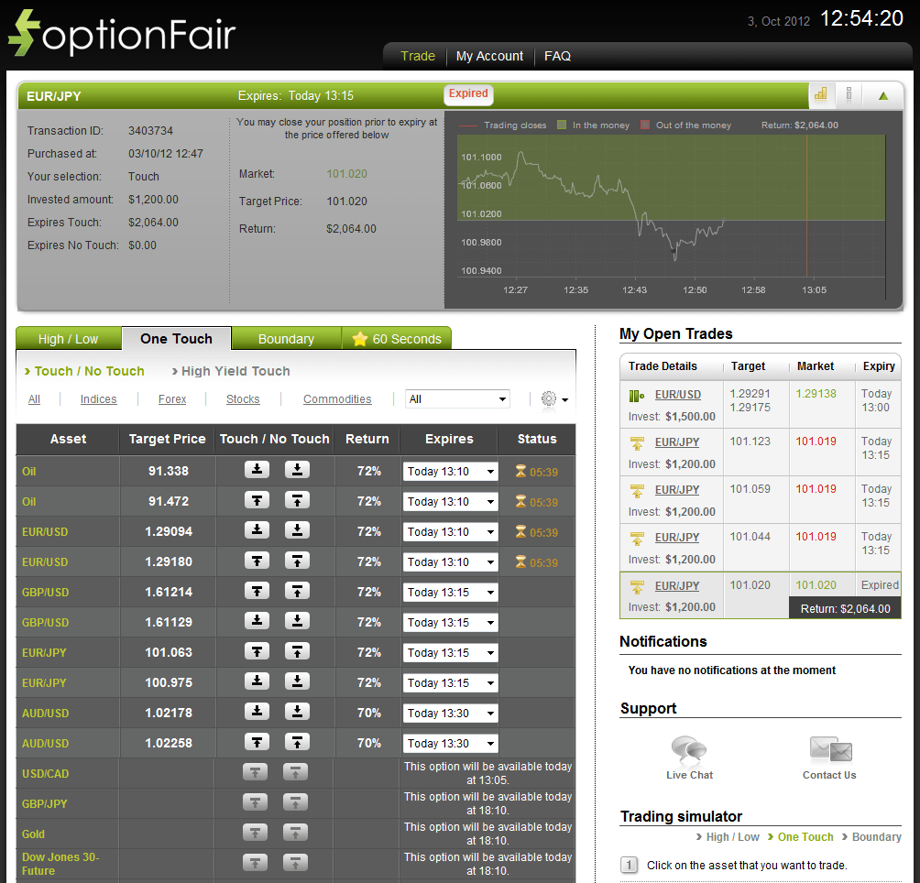Open the expiry dropdown for Oil 91.338
Viewport: 920px width, 883px height.
point(448,471)
